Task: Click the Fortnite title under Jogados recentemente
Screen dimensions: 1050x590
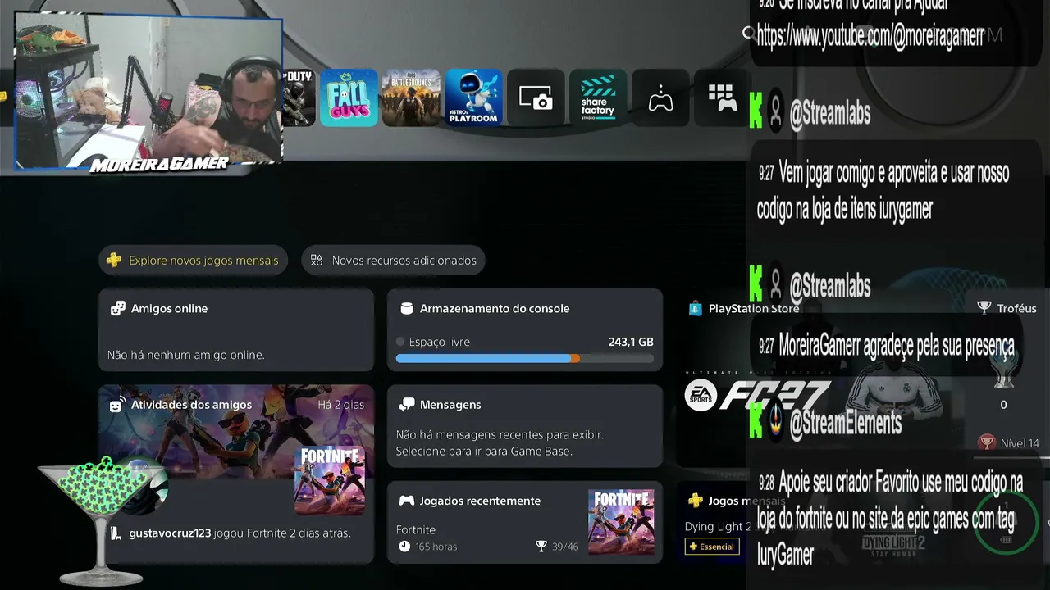Action: point(416,529)
